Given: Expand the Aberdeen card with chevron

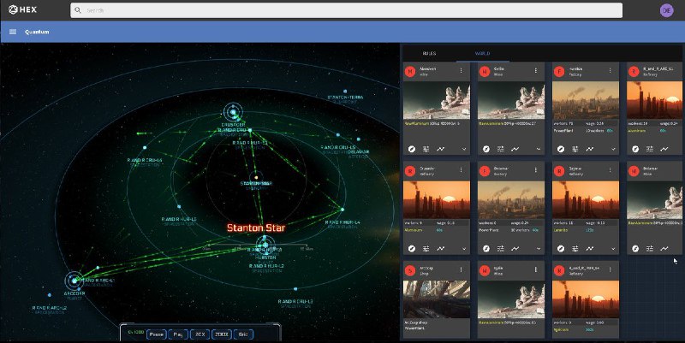Looking at the screenshot, I should 463,149.
